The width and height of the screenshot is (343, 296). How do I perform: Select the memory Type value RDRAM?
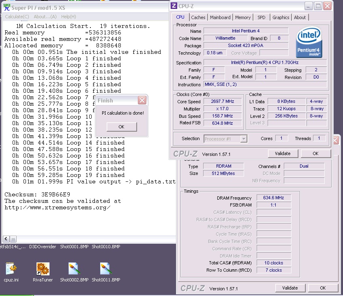pyautogui.click(x=223, y=166)
